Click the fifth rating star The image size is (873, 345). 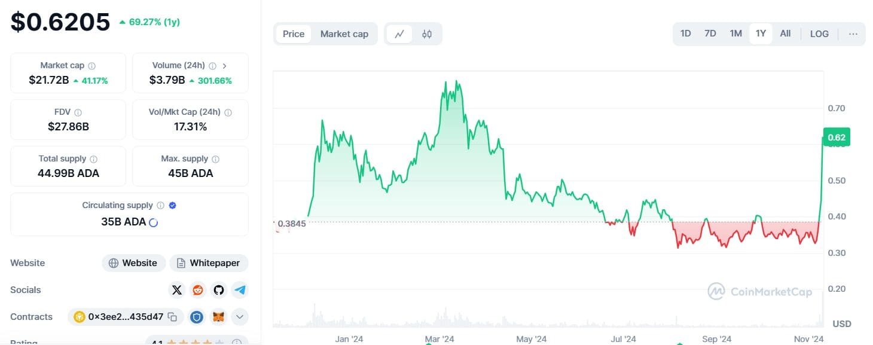220,343
